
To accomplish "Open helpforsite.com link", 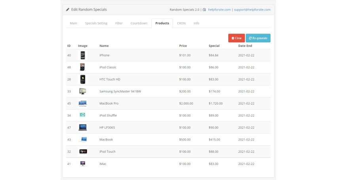I will [219, 9].
